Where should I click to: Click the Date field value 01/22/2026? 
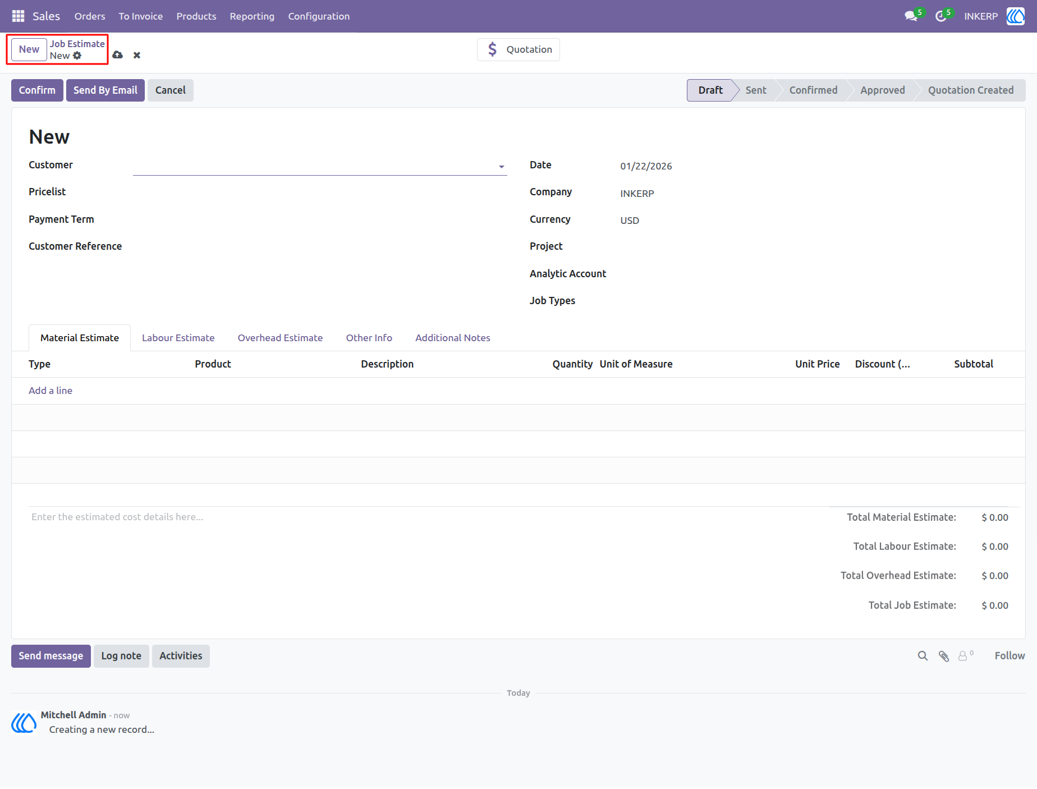[x=646, y=166]
